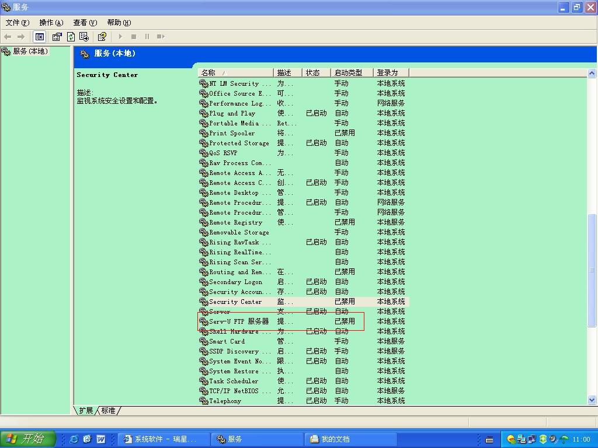
Task: Switch to the 扩展 tab
Action: point(86,410)
